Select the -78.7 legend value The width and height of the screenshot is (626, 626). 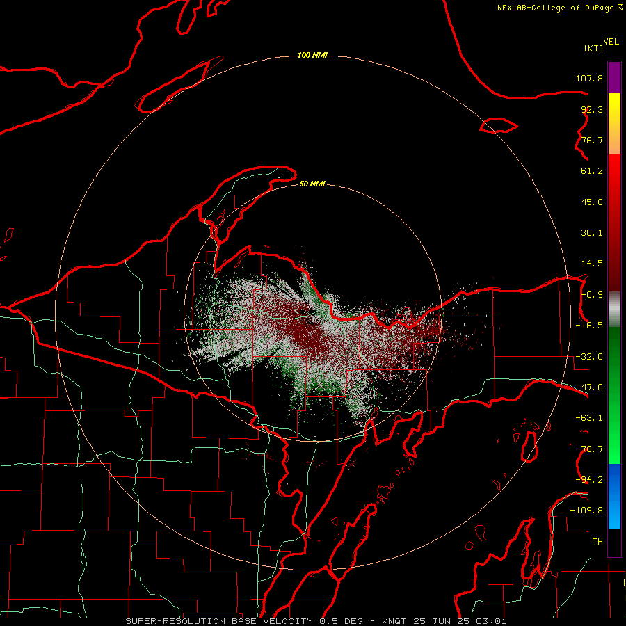589,449
